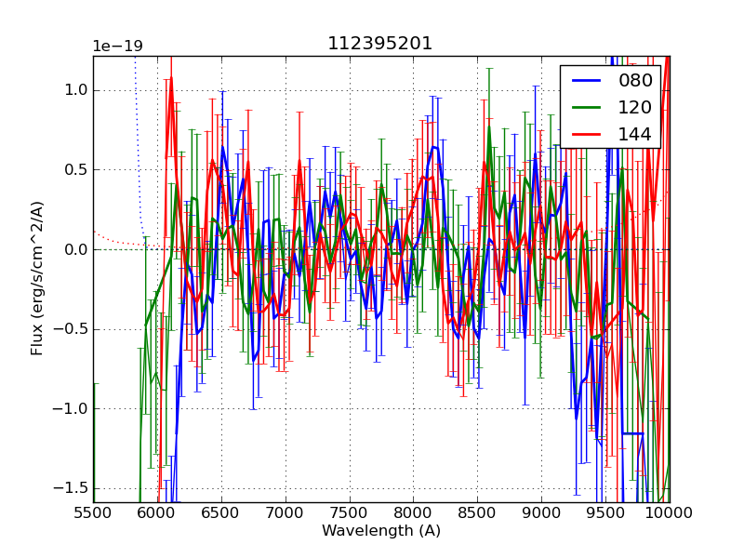The height and width of the screenshot is (558, 744).
Task: Click the blue line sample in legend
Action: pos(586,81)
